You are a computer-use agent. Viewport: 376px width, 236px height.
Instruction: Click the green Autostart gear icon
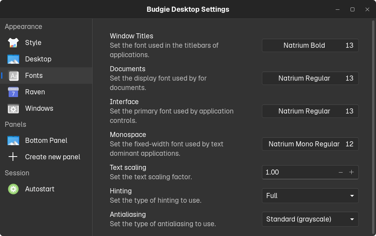[13, 189]
